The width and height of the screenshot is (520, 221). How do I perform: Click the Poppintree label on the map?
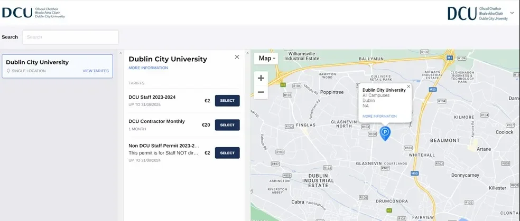(332, 92)
